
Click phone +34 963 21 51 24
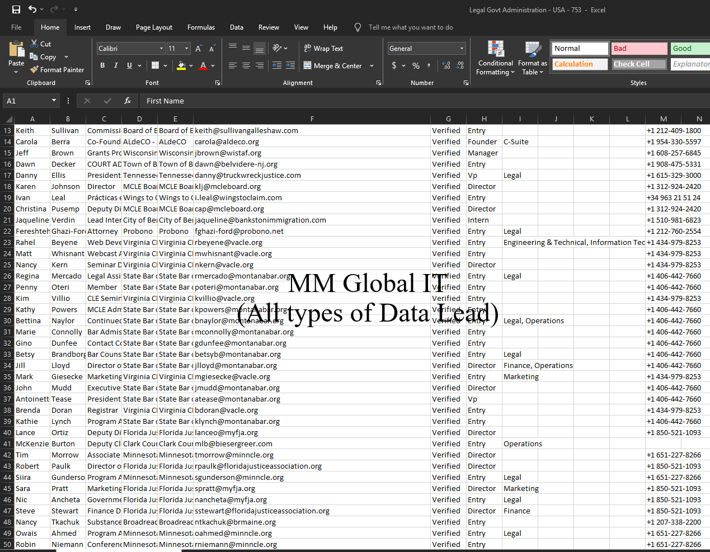coord(674,197)
